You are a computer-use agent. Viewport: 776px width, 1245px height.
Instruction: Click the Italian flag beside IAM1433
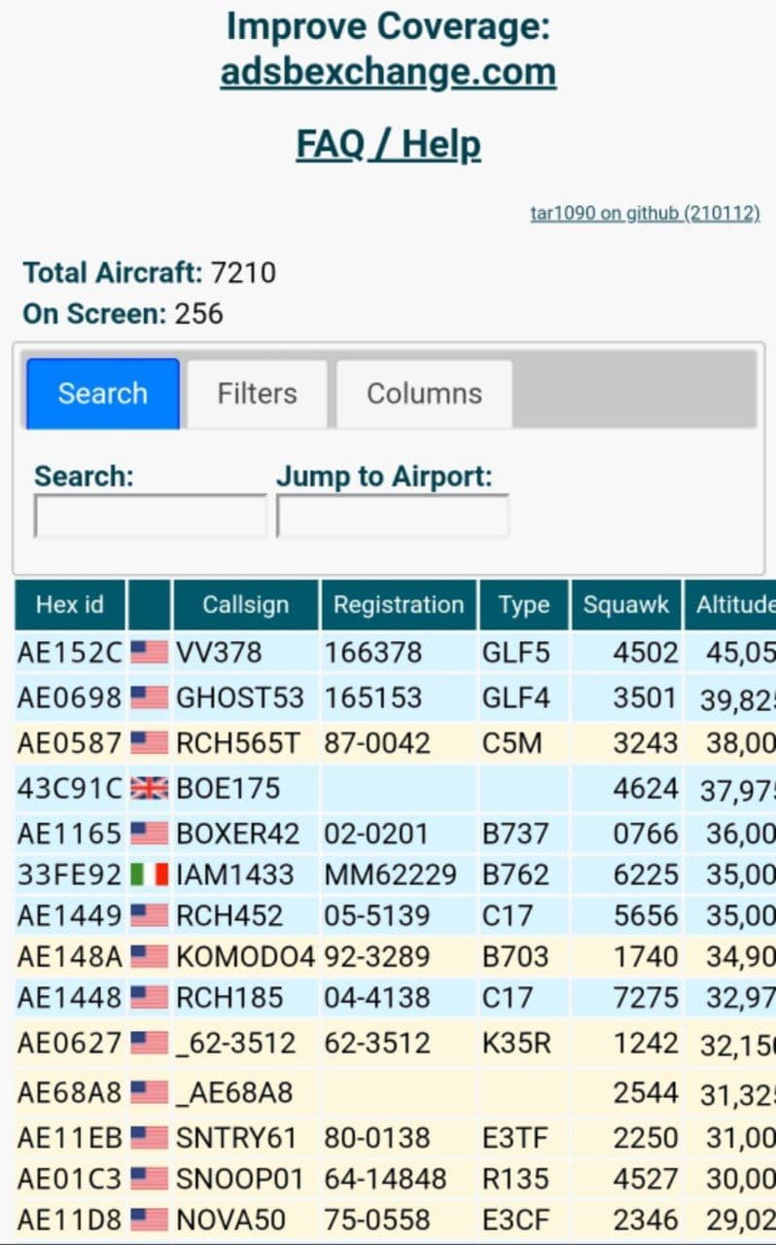click(x=149, y=874)
